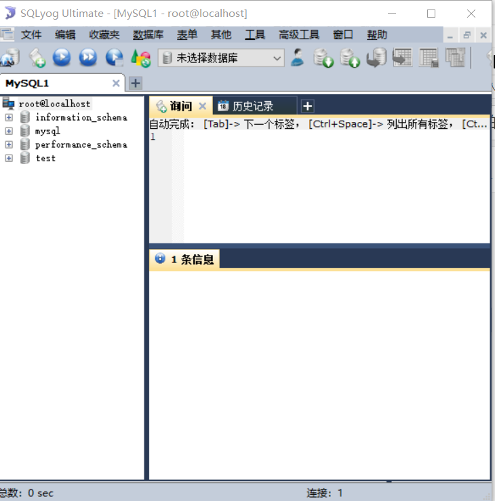495x501 pixels.
Task: Click the database synchronization arrow icon
Action: point(376,58)
